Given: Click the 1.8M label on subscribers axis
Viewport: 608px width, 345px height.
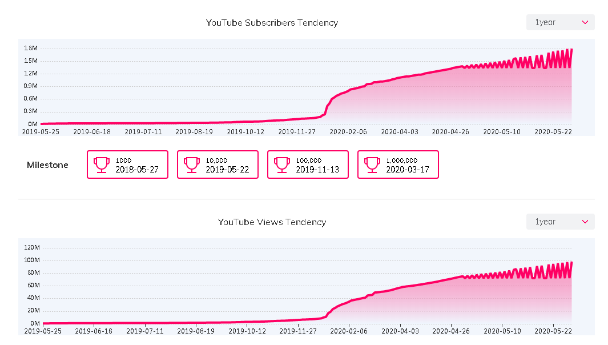Looking at the screenshot, I should 31,48.
